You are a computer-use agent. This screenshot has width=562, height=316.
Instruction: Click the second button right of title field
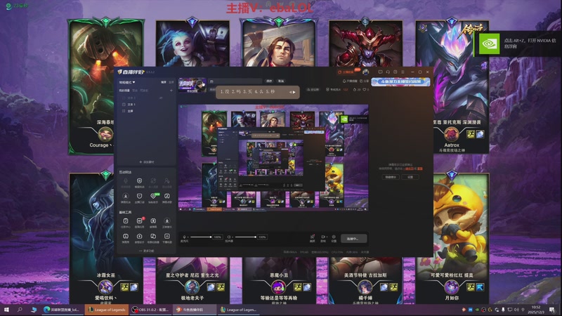point(281,81)
